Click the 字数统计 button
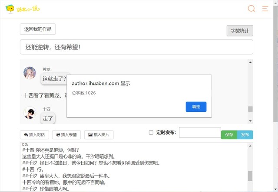 240,31
